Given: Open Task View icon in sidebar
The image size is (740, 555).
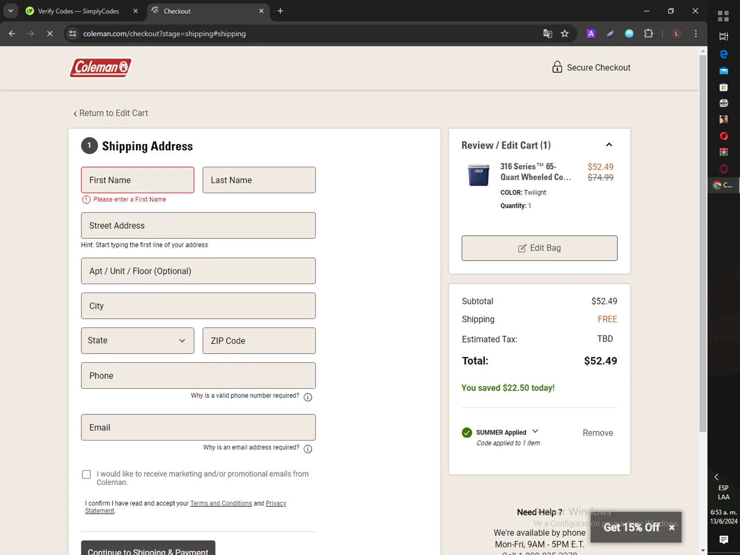Looking at the screenshot, I should pyautogui.click(x=724, y=37).
